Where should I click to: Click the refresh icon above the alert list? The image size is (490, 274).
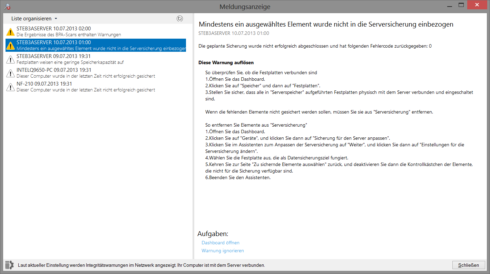(179, 19)
